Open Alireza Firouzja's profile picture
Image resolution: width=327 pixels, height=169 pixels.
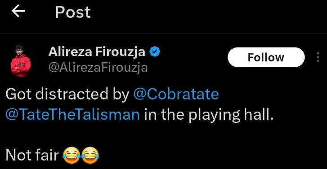[x=21, y=61]
